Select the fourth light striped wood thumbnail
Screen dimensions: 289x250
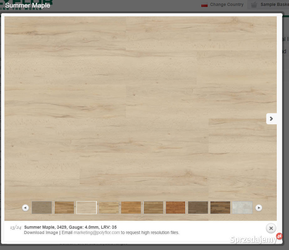(109, 207)
